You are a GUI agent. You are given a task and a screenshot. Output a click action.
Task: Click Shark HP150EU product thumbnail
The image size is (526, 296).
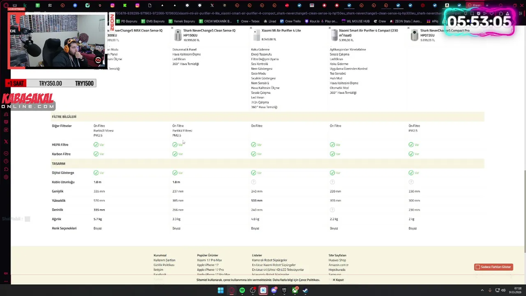pyautogui.click(x=178, y=35)
